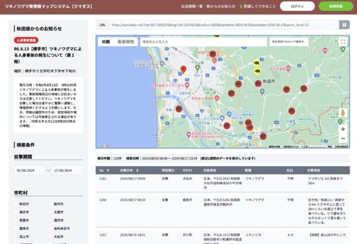Toggle the 横手市 municipality checkbox

pos(16,212)
